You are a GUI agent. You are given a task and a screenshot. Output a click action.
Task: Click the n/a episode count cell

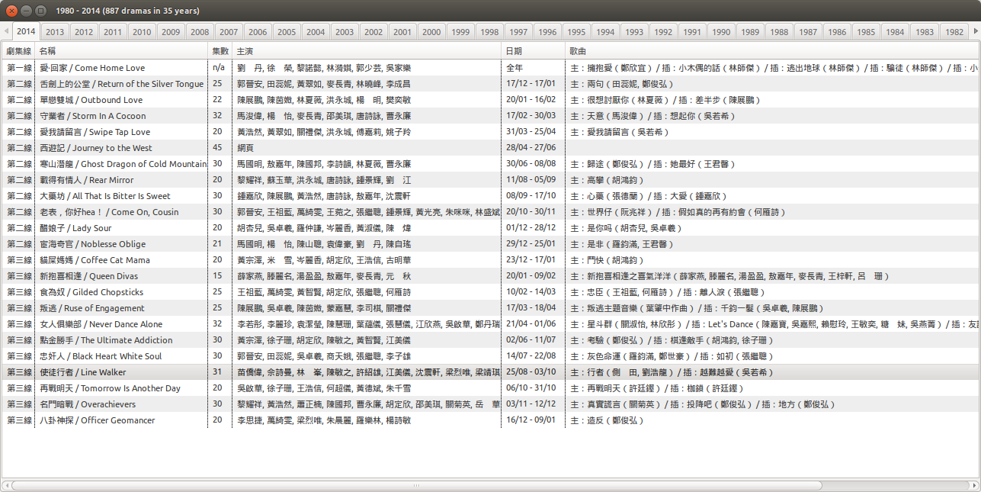[x=220, y=68]
